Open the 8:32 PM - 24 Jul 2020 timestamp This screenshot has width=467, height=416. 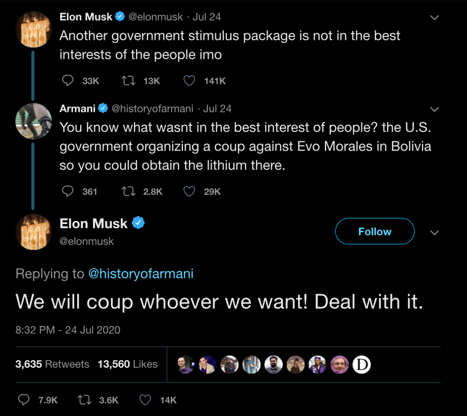click(x=68, y=330)
